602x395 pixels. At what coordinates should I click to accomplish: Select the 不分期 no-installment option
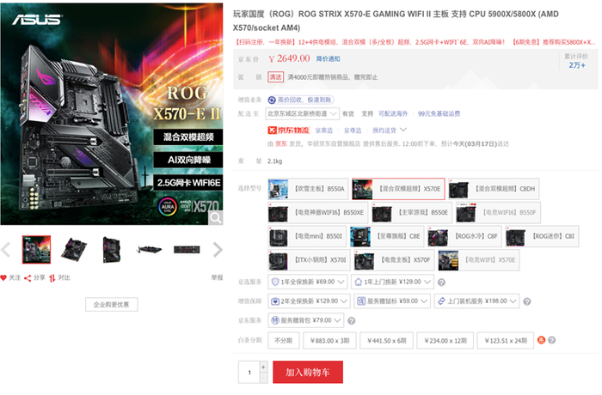pyautogui.click(x=284, y=341)
